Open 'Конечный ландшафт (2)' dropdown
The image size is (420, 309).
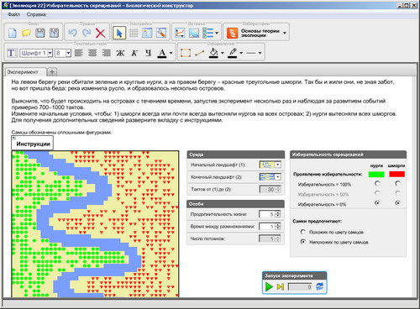[x=270, y=177]
